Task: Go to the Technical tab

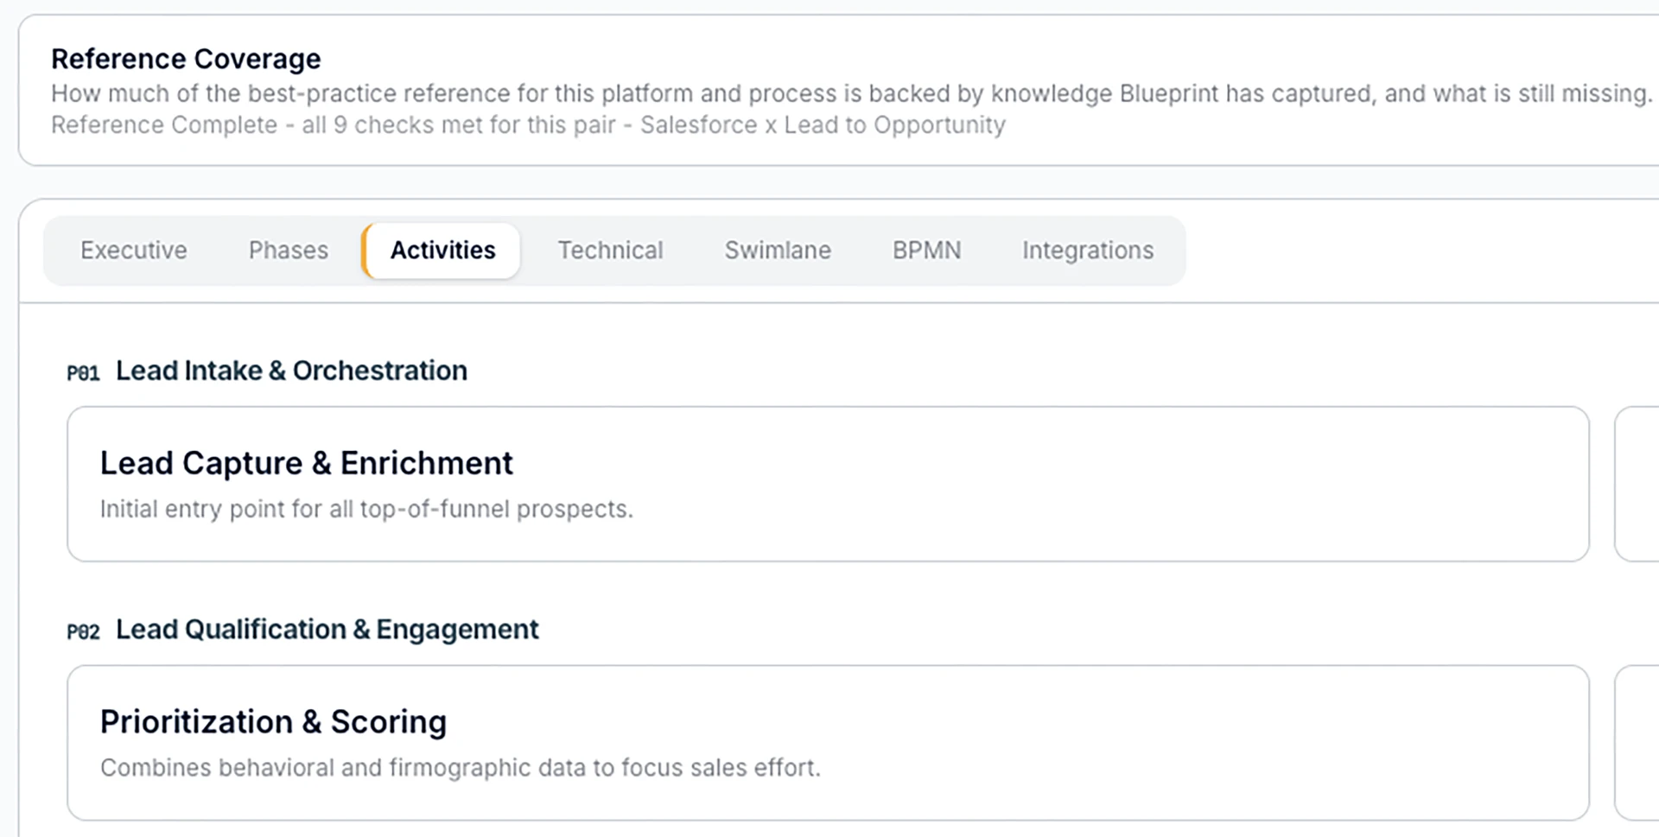Action: [610, 250]
